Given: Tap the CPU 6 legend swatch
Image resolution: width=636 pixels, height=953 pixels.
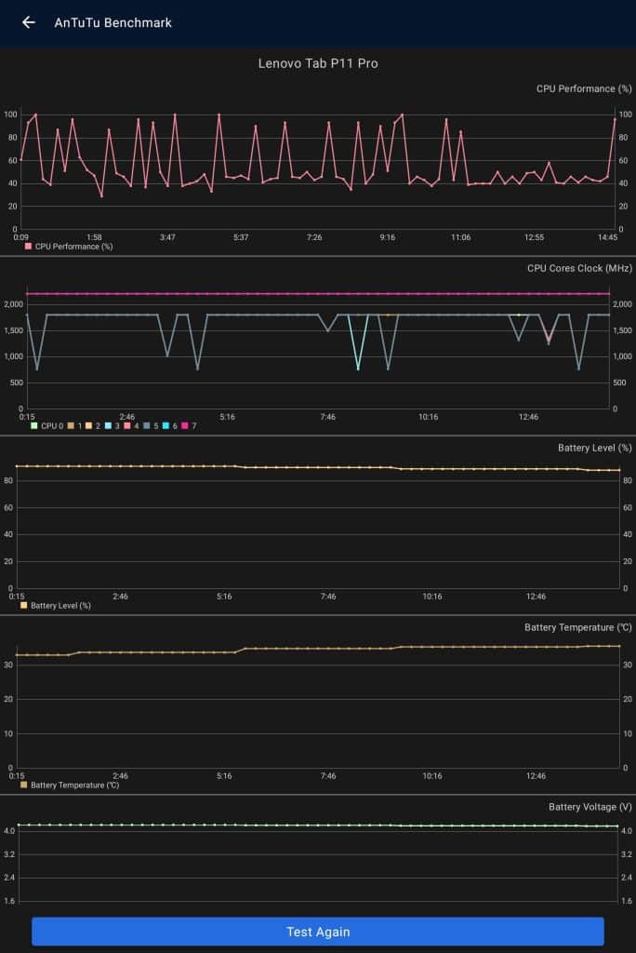Looking at the screenshot, I should (166, 425).
